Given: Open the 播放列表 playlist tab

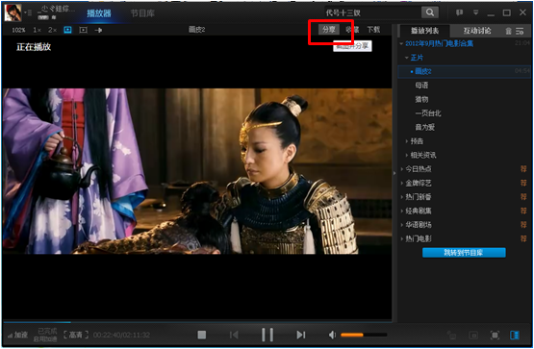Looking at the screenshot, I should pyautogui.click(x=424, y=31).
